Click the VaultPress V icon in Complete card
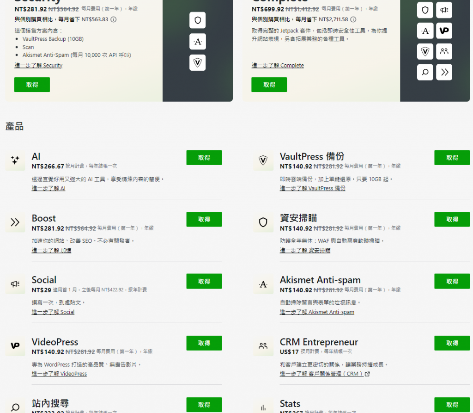Viewport: 473px width, 413px height. pos(425,51)
